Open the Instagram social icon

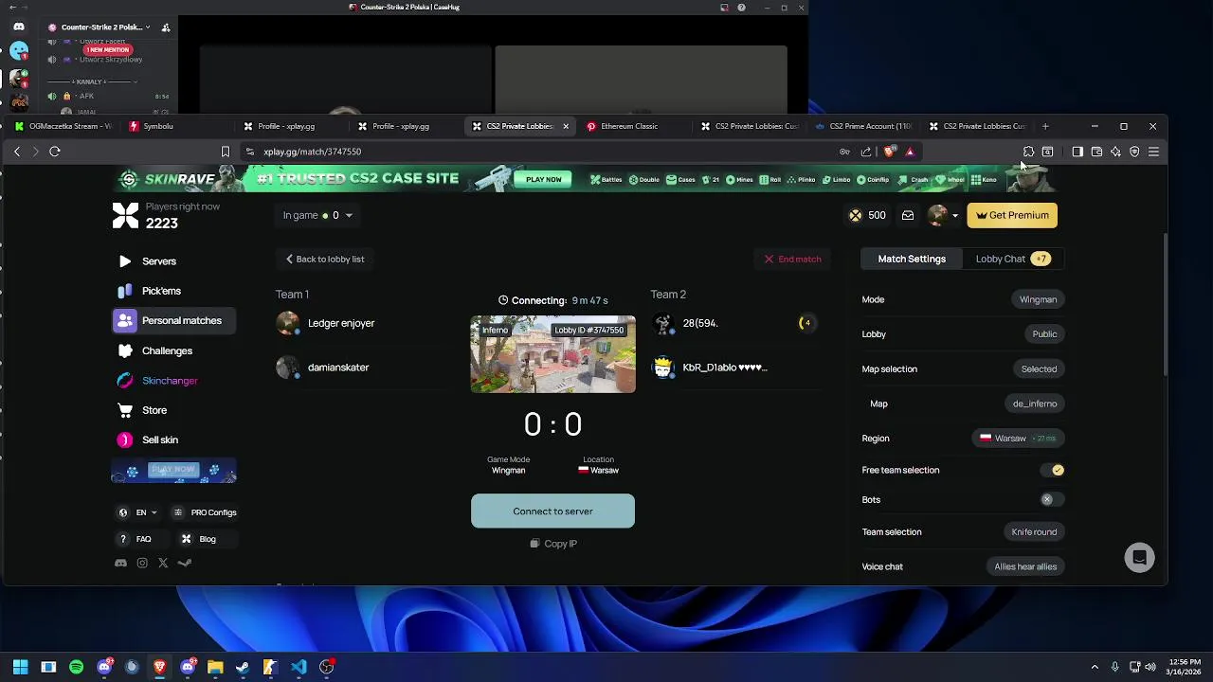142,563
